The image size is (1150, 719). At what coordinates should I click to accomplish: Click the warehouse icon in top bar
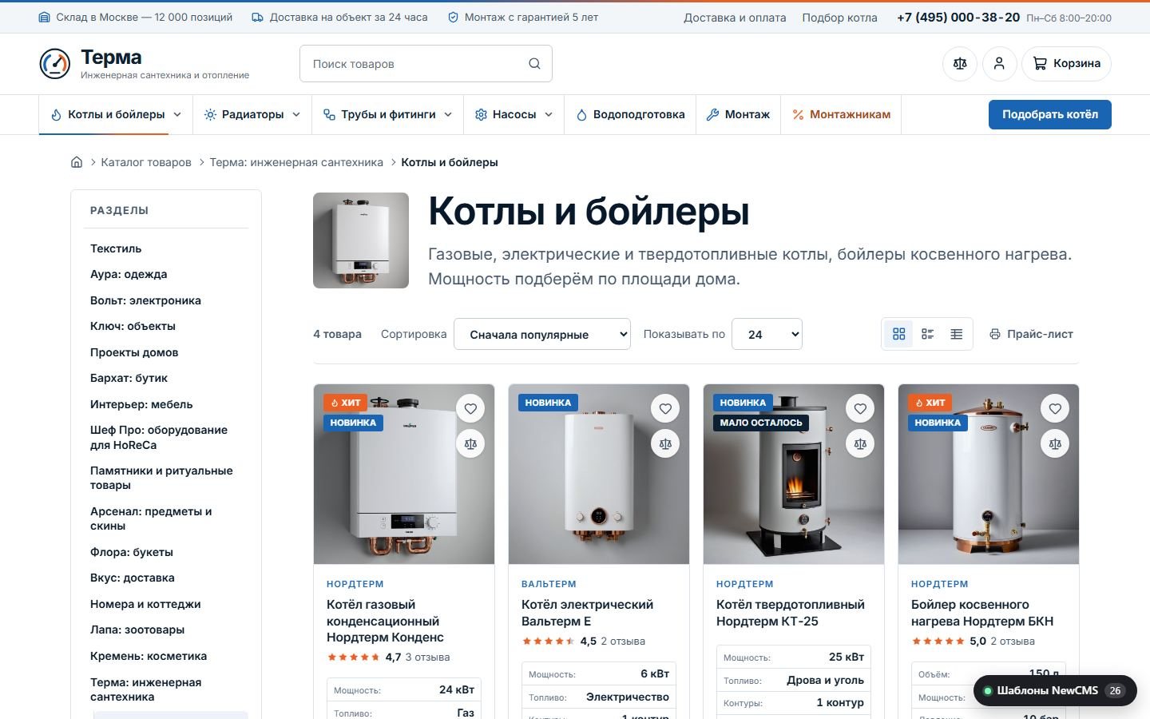pyautogui.click(x=45, y=17)
